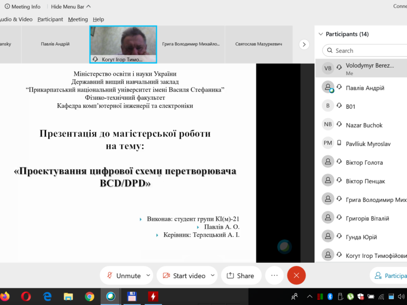Click the Share button
The image size is (407, 305).
tap(240, 276)
